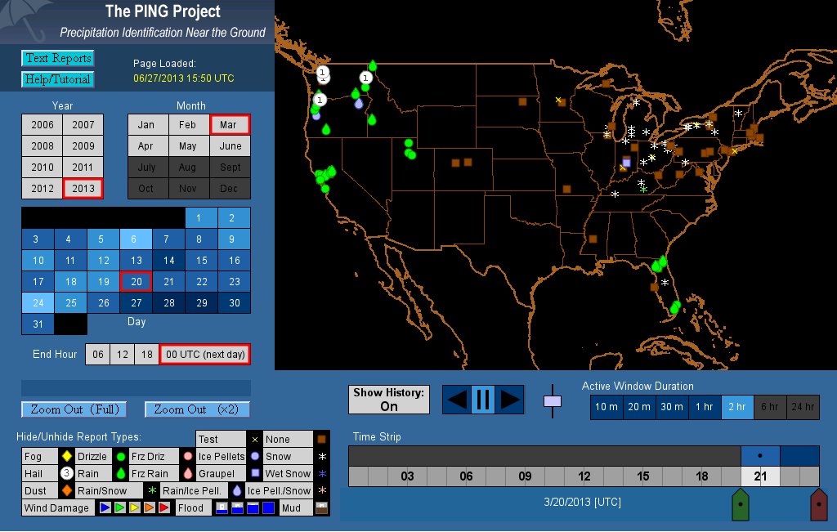Screen dimensions: 837x532
Task: Select 1 hr active window duration
Action: coord(703,407)
